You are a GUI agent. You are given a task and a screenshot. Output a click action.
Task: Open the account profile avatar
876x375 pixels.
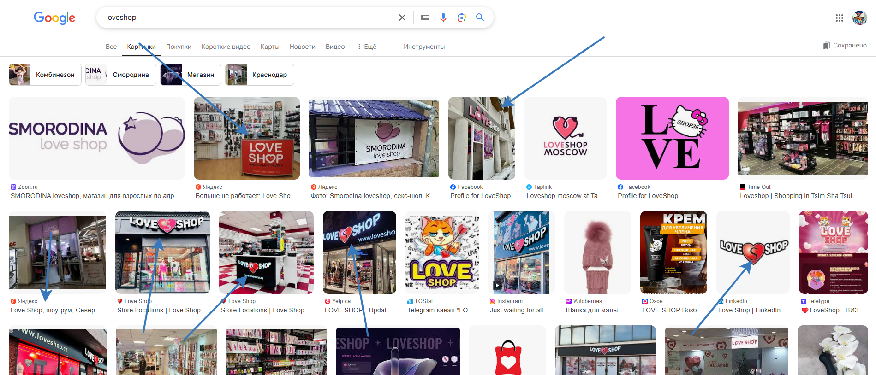860,18
